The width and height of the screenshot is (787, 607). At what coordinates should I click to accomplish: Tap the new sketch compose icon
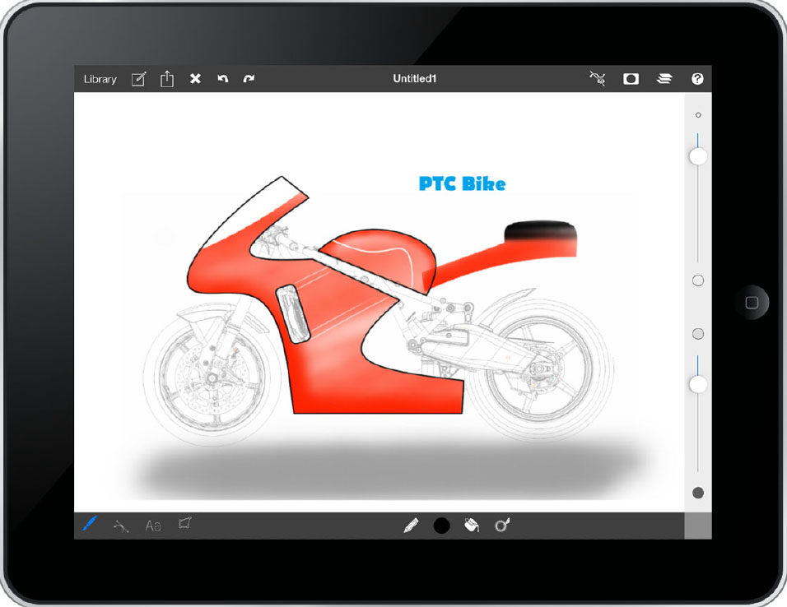tap(138, 79)
